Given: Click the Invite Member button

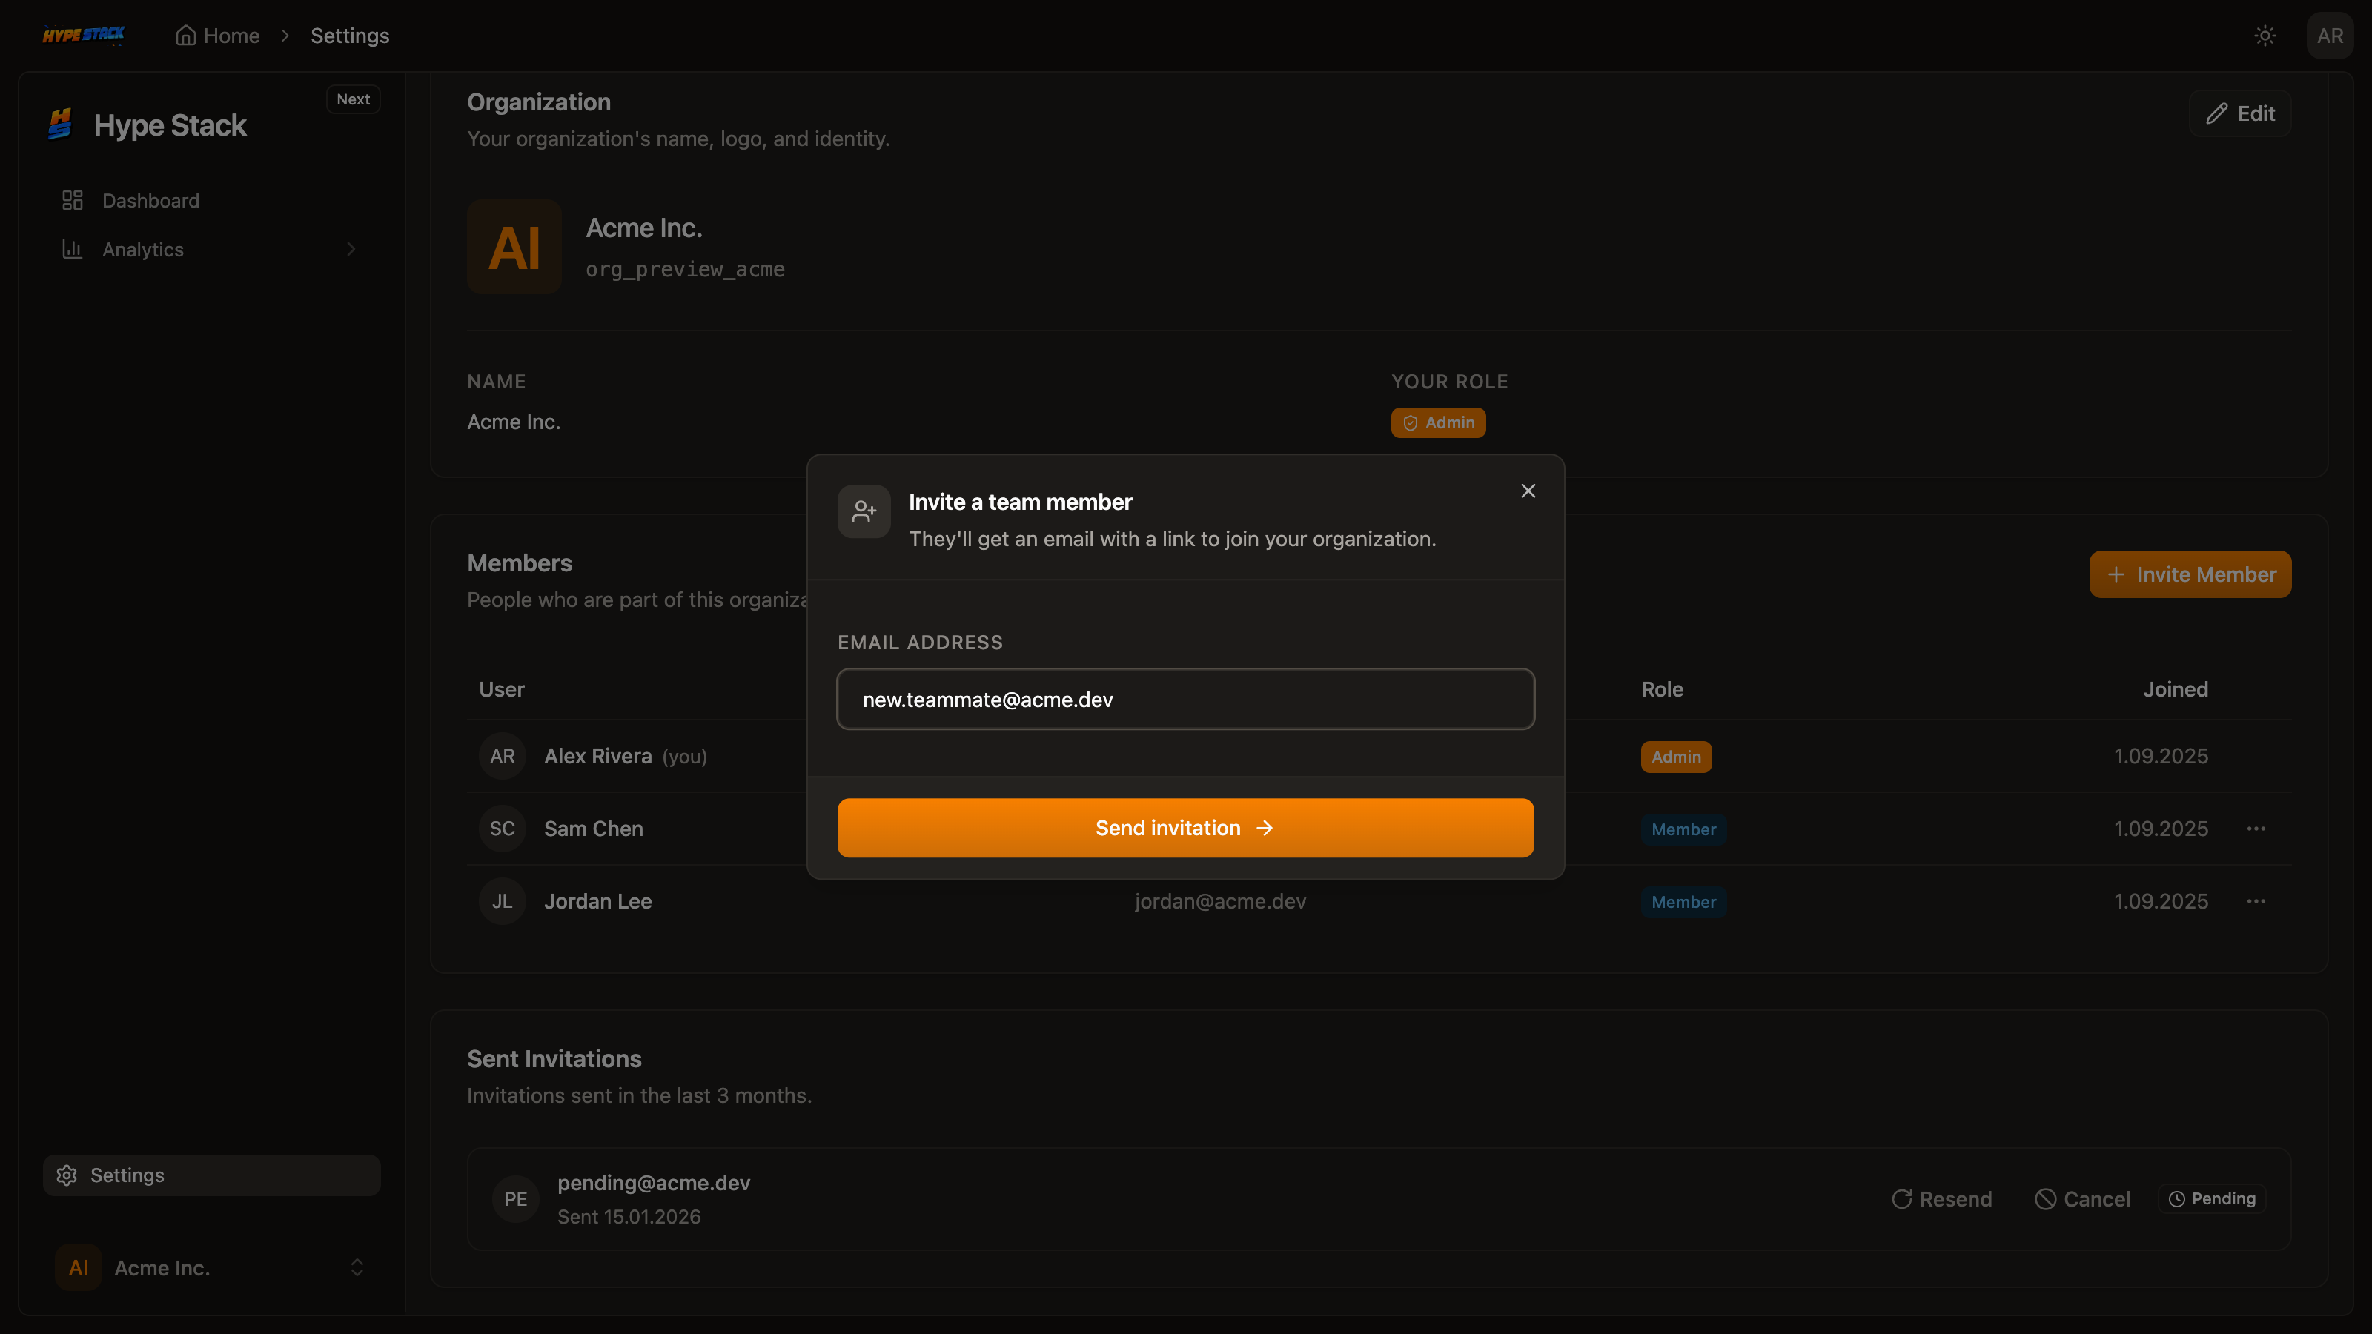Looking at the screenshot, I should click(2190, 574).
